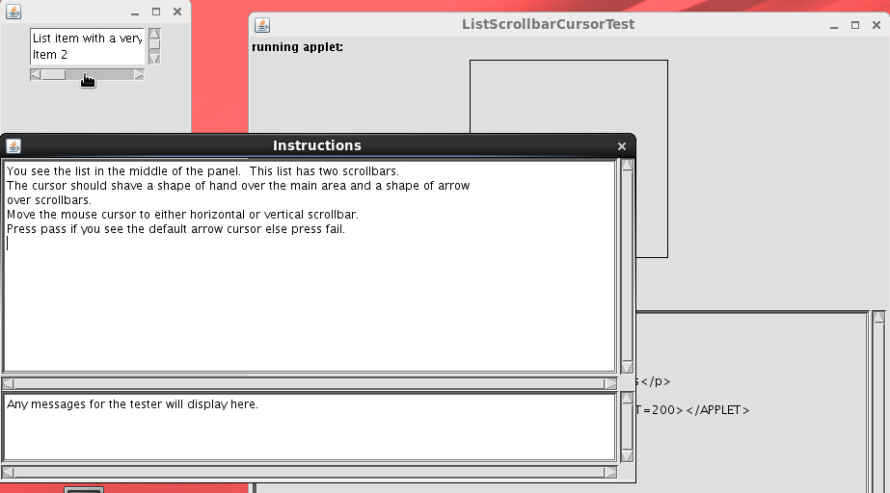Minimize the small list window
Screen dimensions: 890x493
pos(134,12)
